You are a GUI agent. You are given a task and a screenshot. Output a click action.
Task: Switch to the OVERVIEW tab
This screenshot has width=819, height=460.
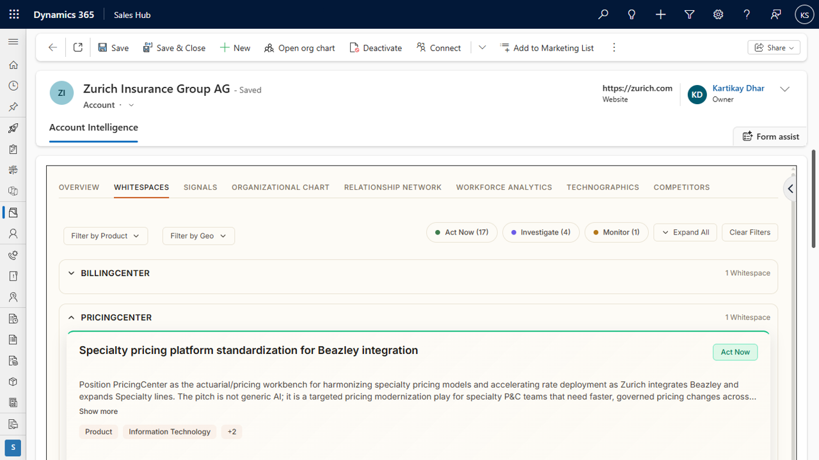(x=79, y=187)
